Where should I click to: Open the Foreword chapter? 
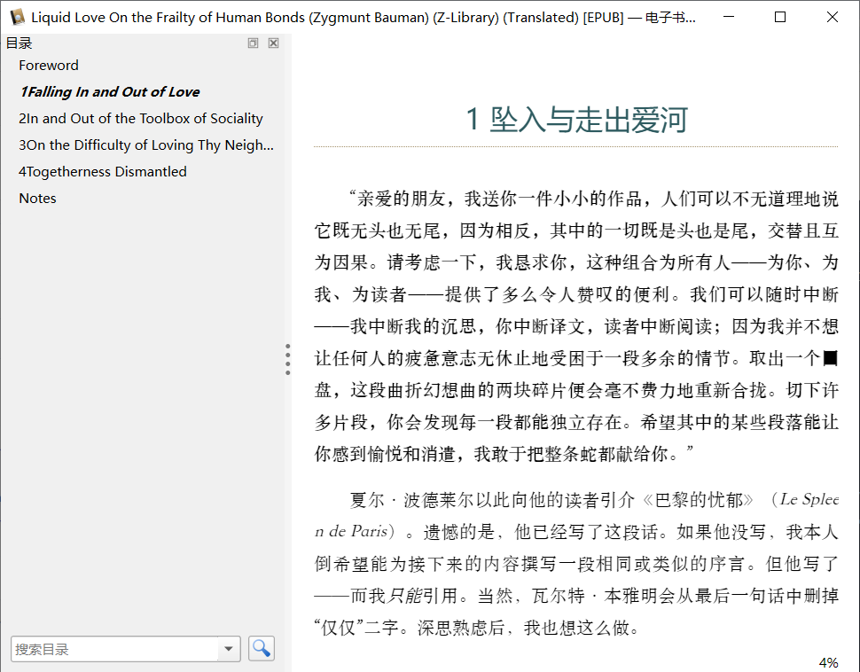(x=49, y=66)
